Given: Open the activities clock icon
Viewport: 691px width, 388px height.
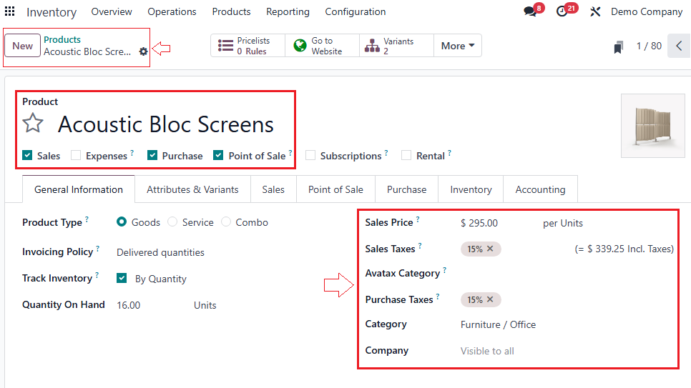Looking at the screenshot, I should coord(562,12).
